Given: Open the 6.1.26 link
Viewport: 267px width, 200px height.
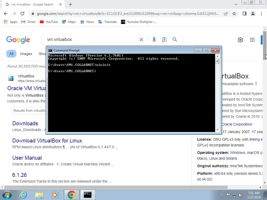Looking at the screenshot, I should 19,175.
